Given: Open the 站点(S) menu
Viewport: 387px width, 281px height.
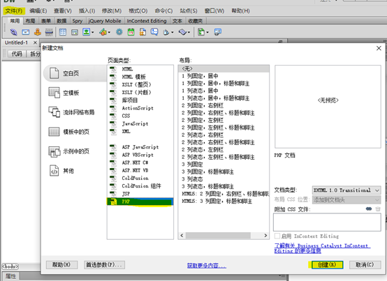Looking at the screenshot, I should point(189,11).
